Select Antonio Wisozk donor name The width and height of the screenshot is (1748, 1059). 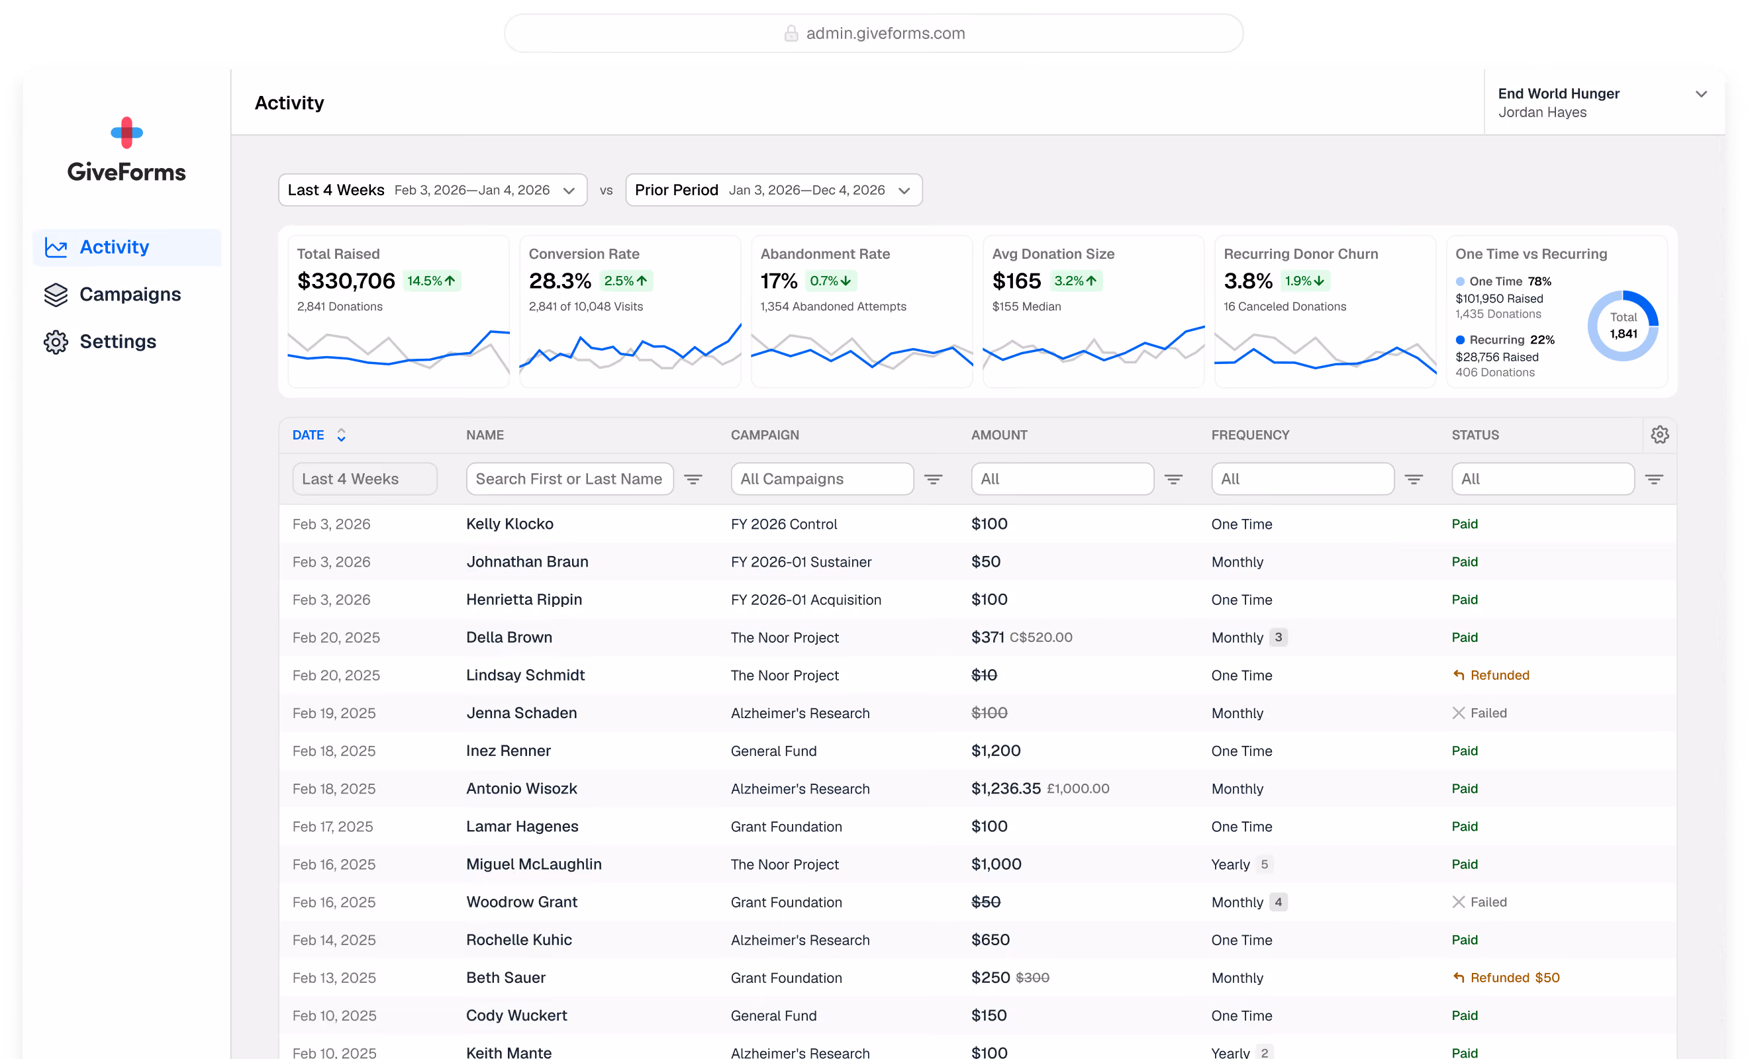(x=522, y=789)
